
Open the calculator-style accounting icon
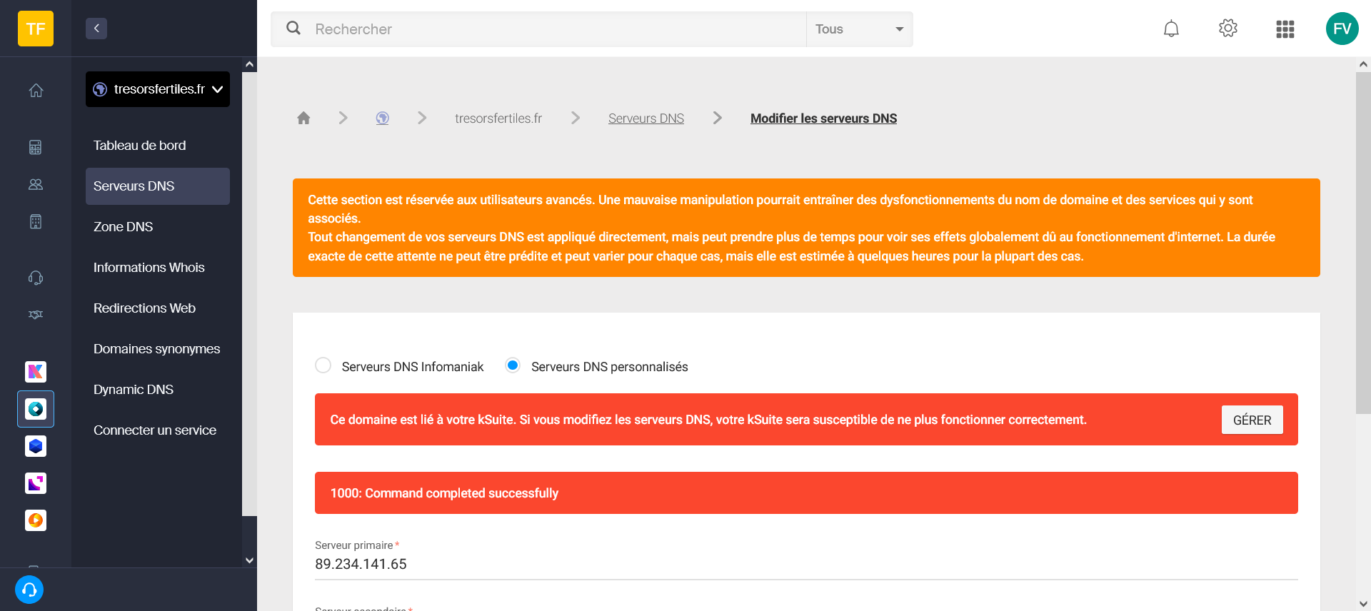click(x=36, y=147)
